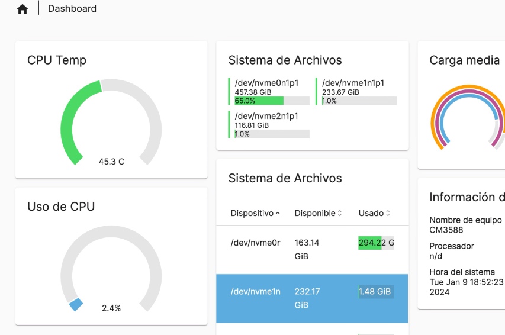505x335 pixels.
Task: Click the Uso de CPU widget title
Action: [61, 207]
